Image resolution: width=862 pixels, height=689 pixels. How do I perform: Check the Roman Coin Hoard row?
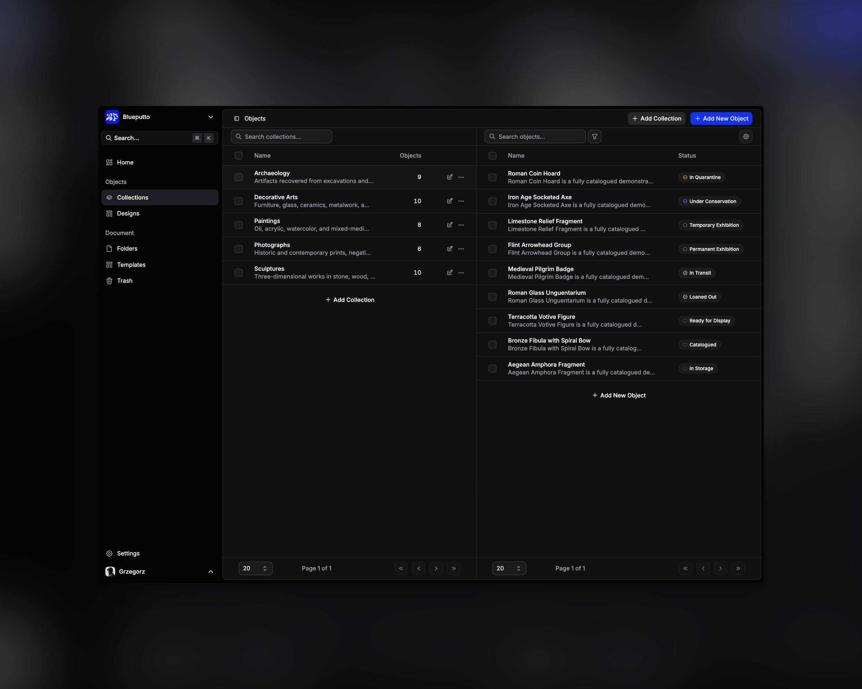click(492, 177)
